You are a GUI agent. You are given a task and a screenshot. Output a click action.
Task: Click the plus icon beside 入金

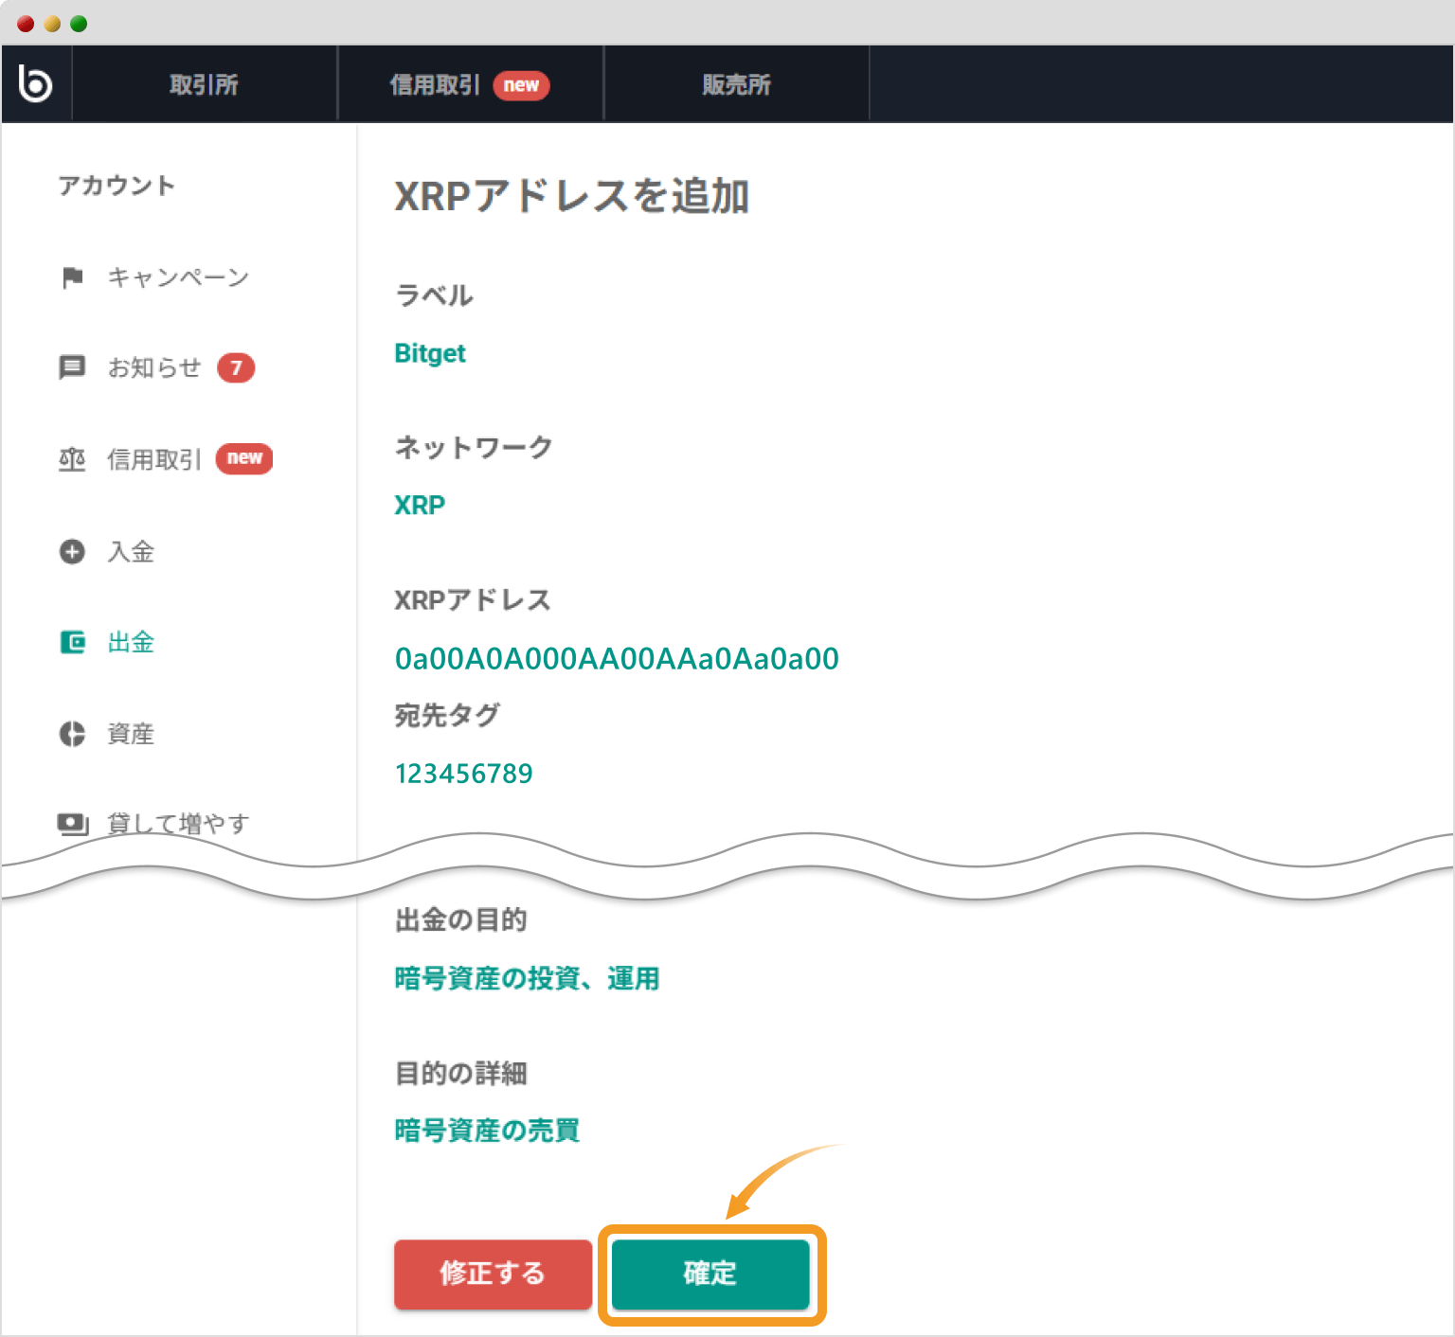pyautogui.click(x=72, y=551)
